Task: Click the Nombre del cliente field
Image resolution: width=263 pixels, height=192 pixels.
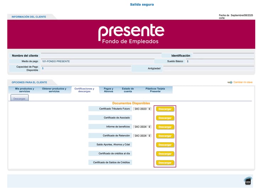Action: click(101, 55)
